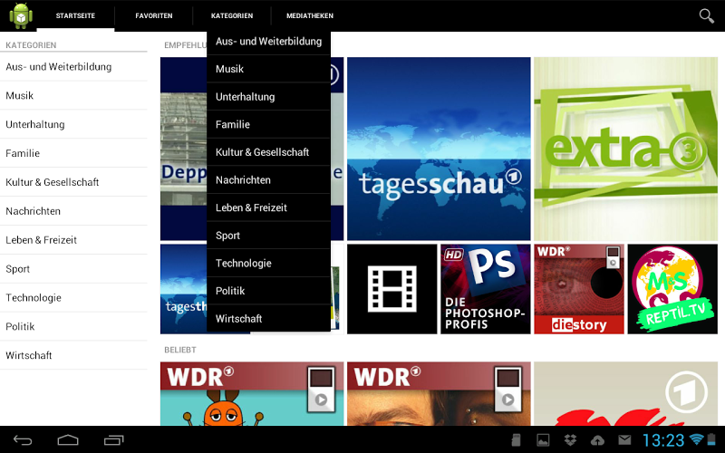
Task: Open the extra 3 podcast tile
Action: [625, 149]
